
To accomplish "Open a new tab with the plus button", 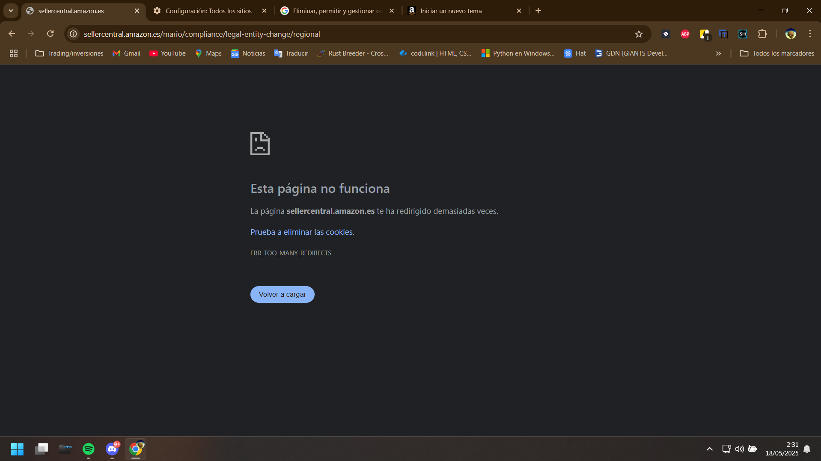I will click(538, 11).
